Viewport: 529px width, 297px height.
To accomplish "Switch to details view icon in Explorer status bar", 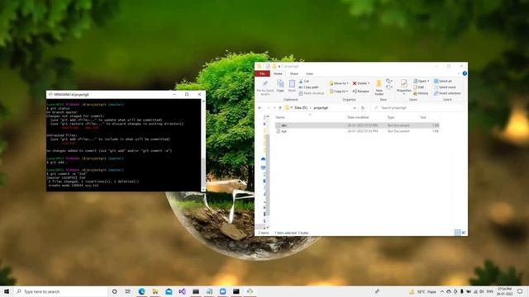I will point(457,233).
